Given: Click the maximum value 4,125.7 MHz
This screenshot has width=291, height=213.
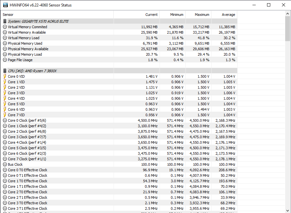Looking at the screenshot, I should 199,181.
